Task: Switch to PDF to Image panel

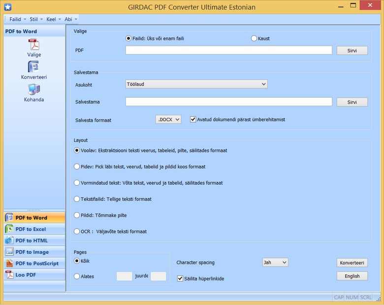Action: point(34,252)
